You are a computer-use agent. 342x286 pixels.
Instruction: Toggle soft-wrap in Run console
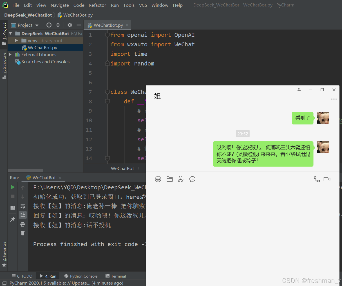tap(23, 206)
